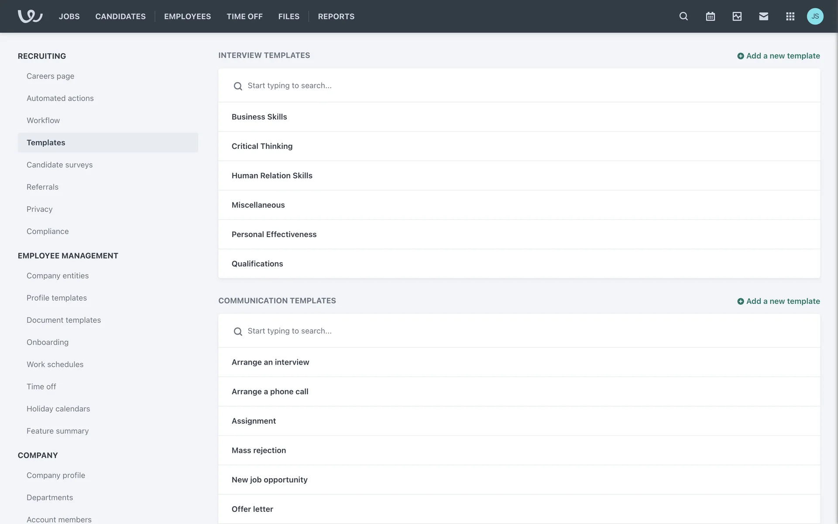838x524 pixels.
Task: Open the reports chart icon in header
Action: pos(737,16)
